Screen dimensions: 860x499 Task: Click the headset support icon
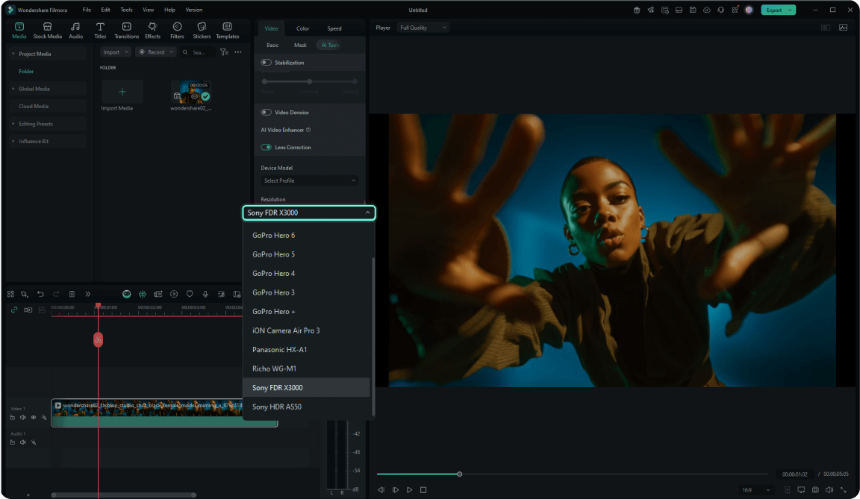720,10
